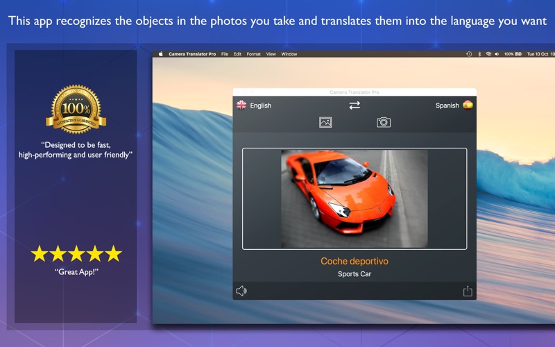Open a photo from the image library icon
Image resolution: width=555 pixels, height=347 pixels.
click(x=325, y=122)
